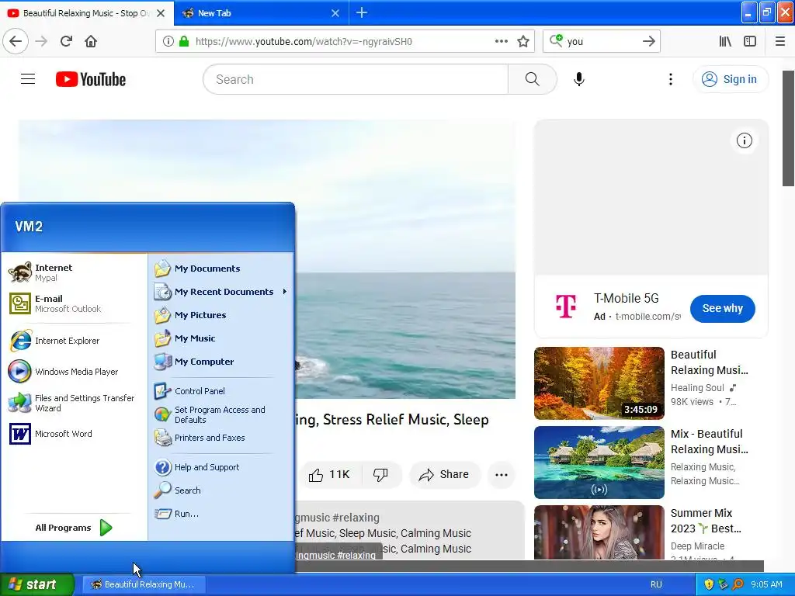
Task: Click the Windows start button
Action: pos(37,584)
